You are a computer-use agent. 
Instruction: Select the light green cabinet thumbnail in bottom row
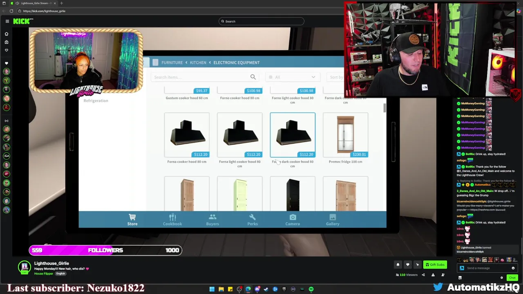point(239,194)
